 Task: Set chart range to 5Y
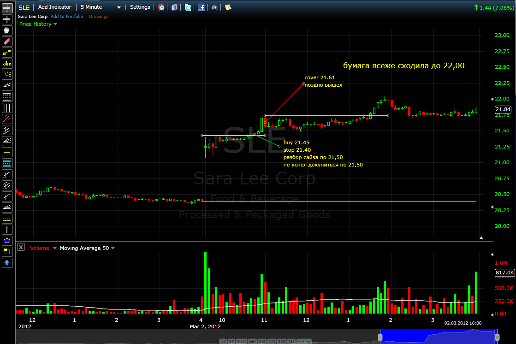223,341
